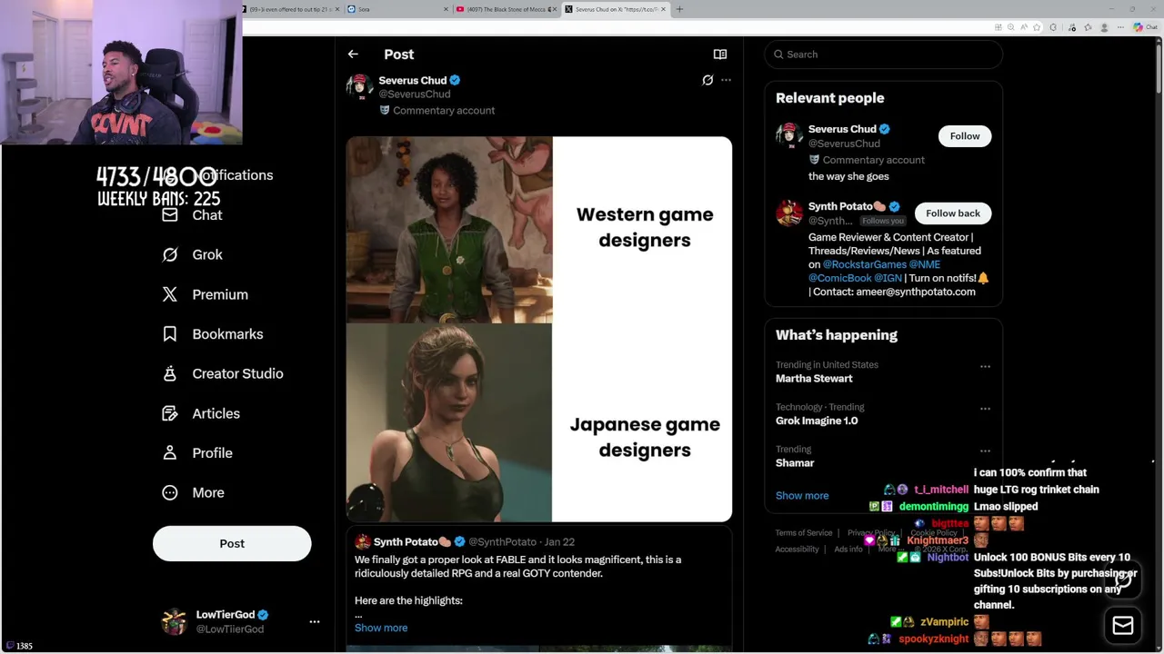
Task: Open a new browser tab
Action: 679,9
